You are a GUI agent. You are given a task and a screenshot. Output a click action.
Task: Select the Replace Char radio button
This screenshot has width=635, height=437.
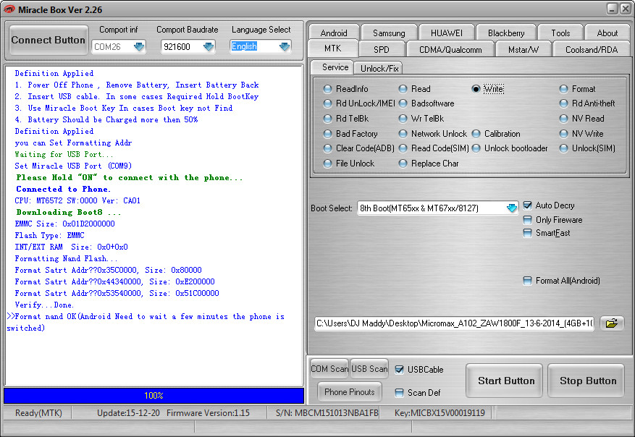coord(403,164)
